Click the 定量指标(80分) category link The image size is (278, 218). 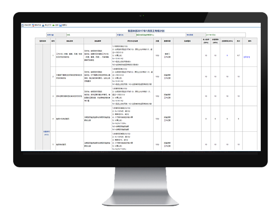47,132
